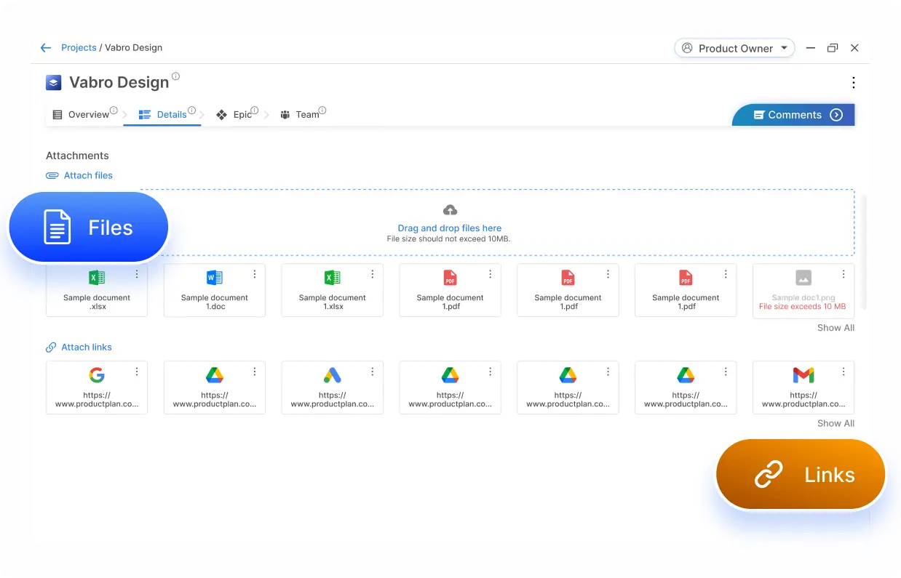Click the Vabro Design project logo icon
The width and height of the screenshot is (901, 578).
click(52, 82)
